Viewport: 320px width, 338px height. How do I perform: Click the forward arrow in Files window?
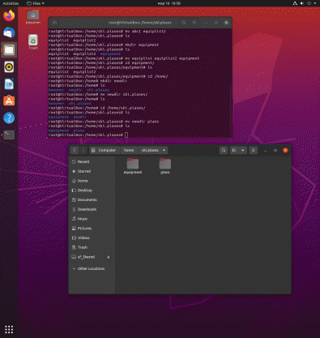(83, 150)
